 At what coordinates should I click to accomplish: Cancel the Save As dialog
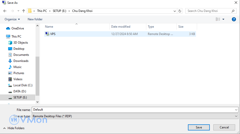pyautogui.click(x=224, y=127)
